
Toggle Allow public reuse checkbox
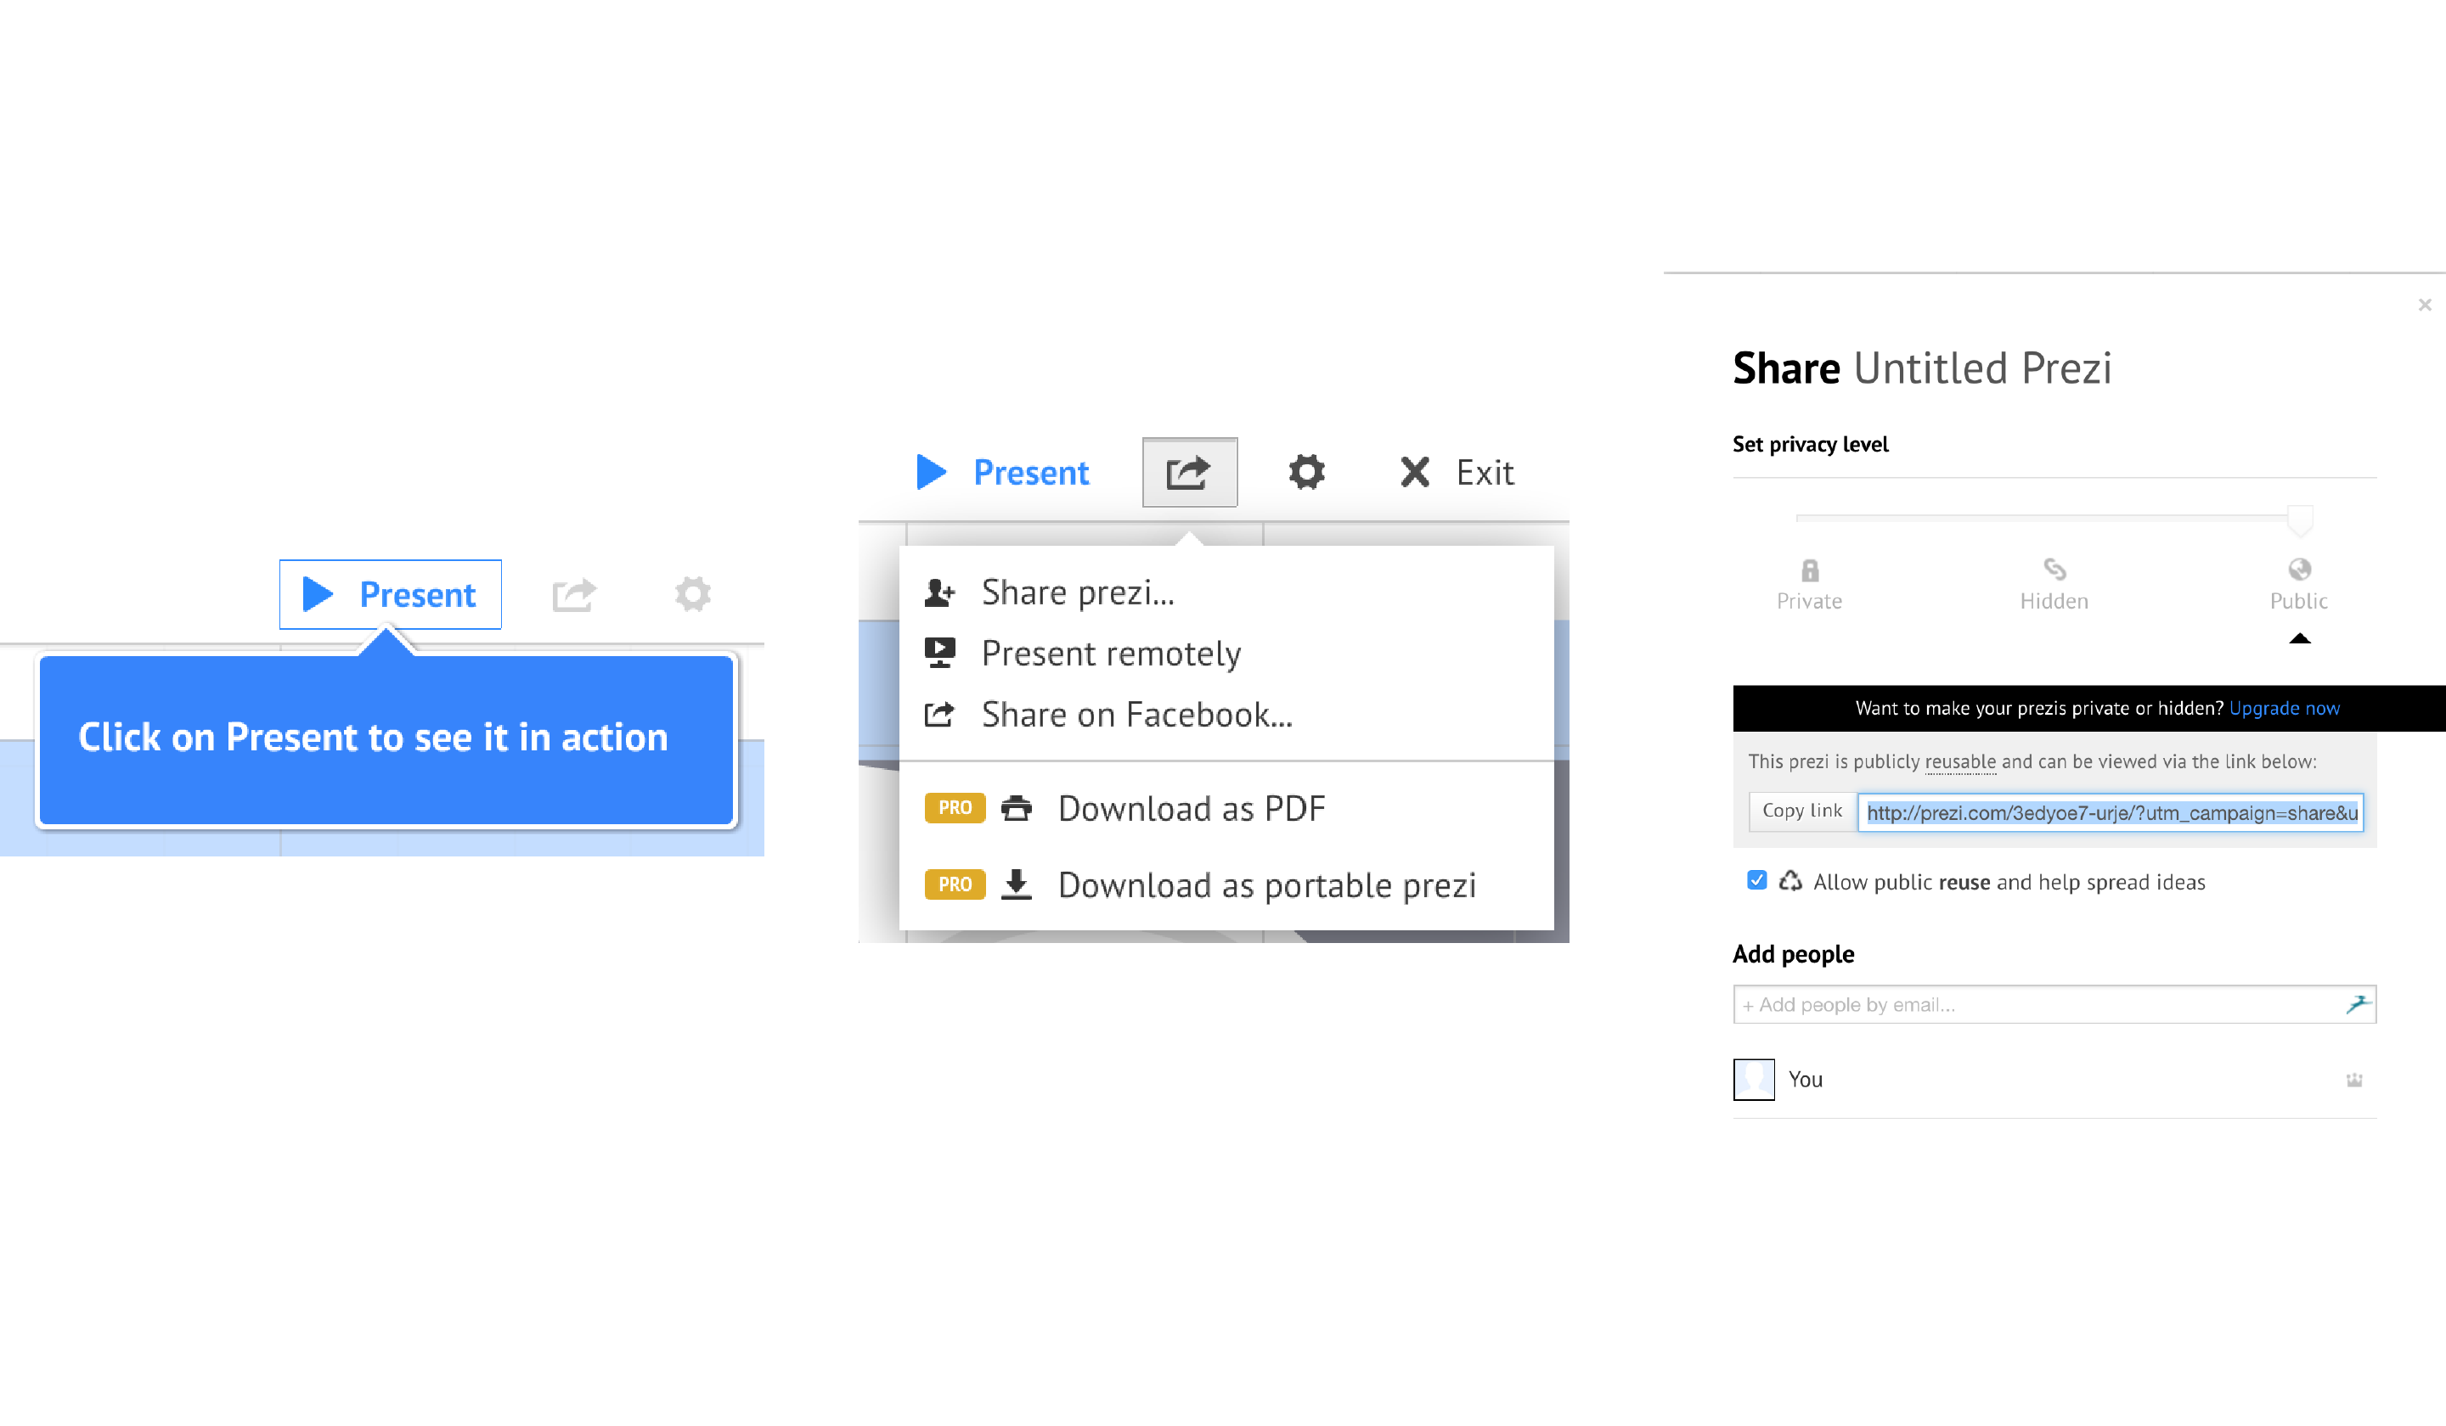1756,879
